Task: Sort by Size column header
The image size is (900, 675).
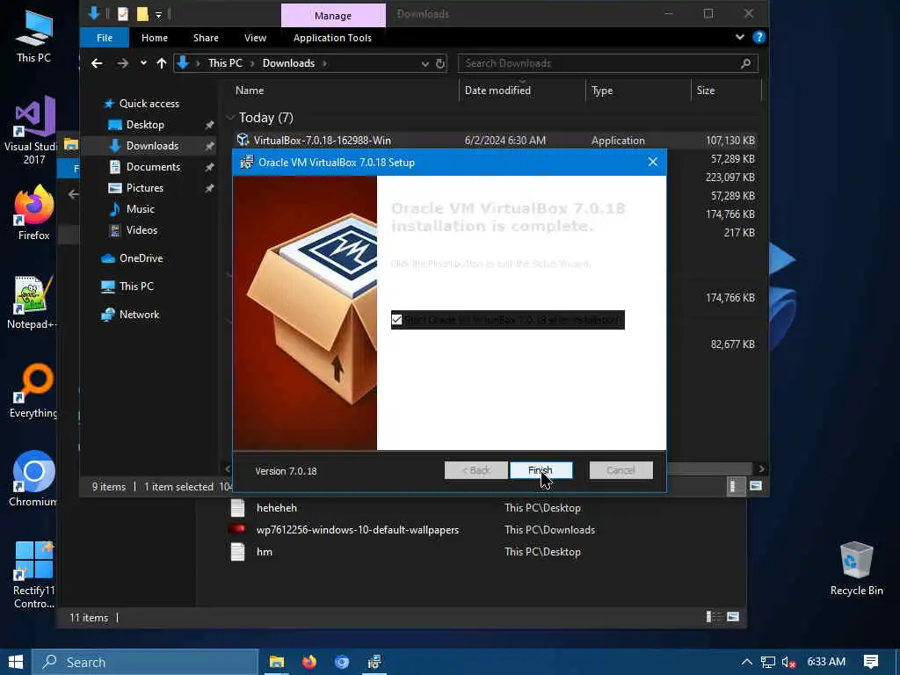Action: [706, 91]
